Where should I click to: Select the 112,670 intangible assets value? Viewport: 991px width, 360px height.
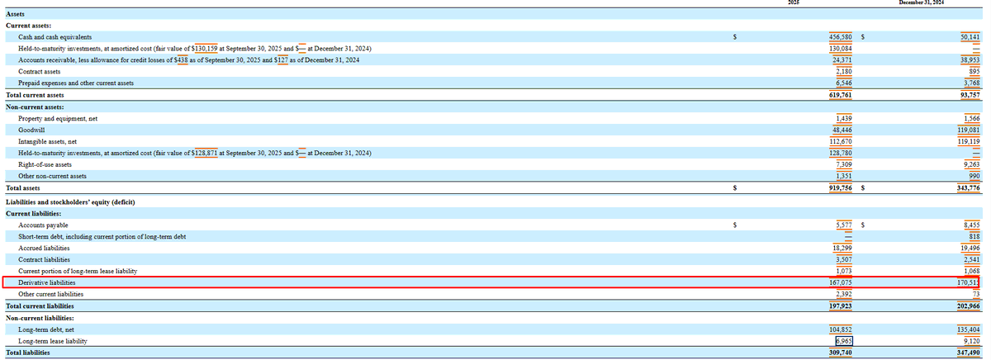[841, 142]
